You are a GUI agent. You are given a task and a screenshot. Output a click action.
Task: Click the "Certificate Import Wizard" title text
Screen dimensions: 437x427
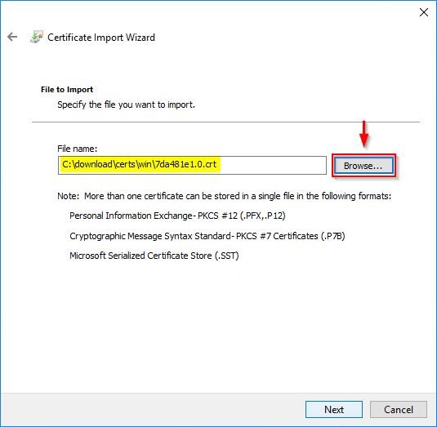pos(101,38)
